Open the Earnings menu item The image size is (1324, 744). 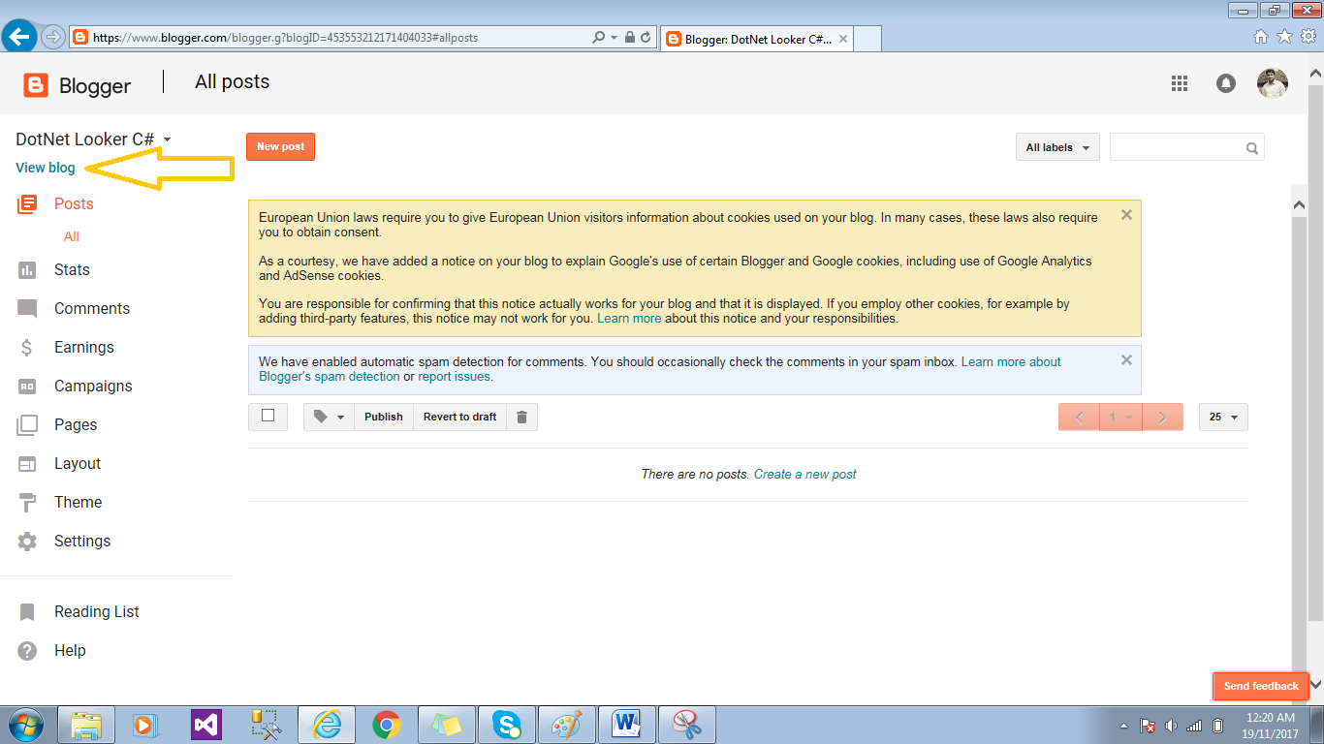[84, 348]
